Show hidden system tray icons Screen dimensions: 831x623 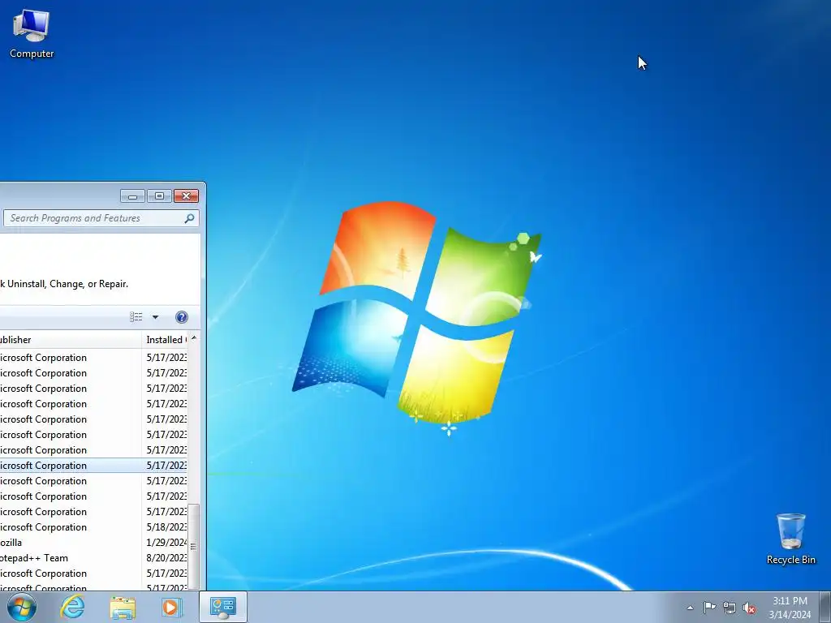[690, 608]
